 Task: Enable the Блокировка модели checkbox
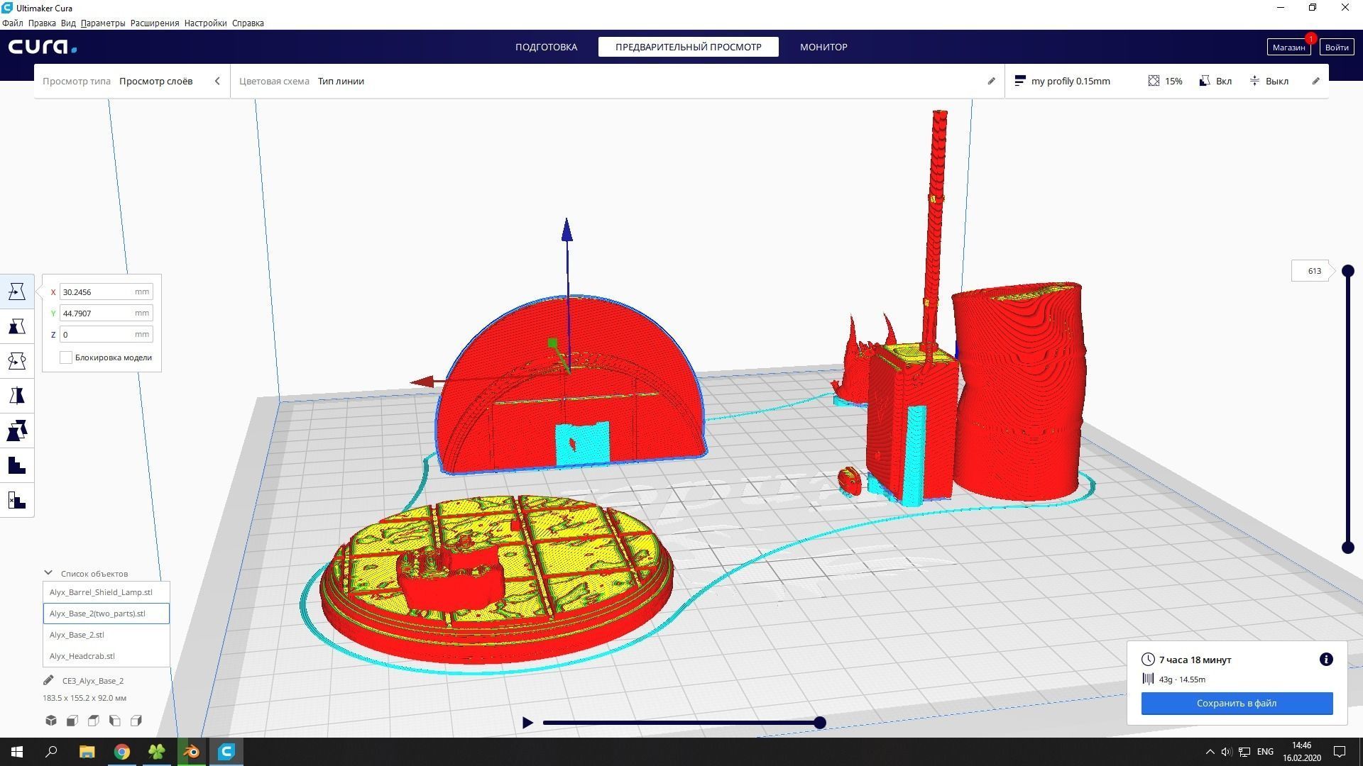66,357
